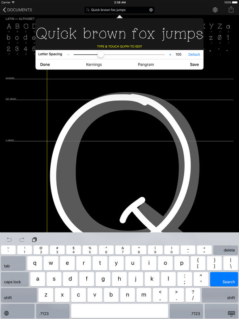Tap the keyboard redo arrow
The width and height of the screenshot is (239, 319).
point(22,240)
